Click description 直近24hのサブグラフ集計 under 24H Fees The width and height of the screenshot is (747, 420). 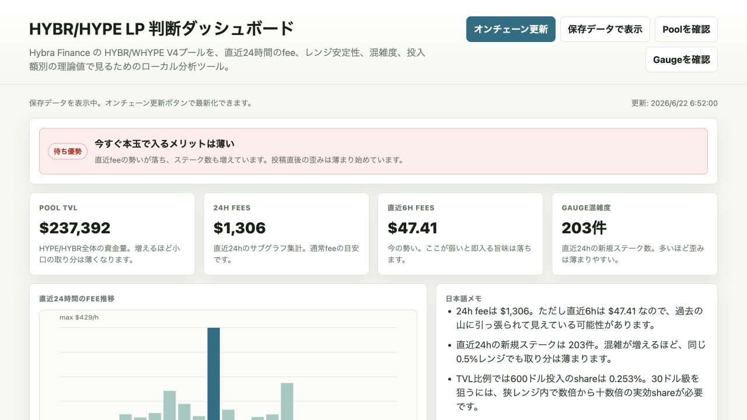(286, 254)
